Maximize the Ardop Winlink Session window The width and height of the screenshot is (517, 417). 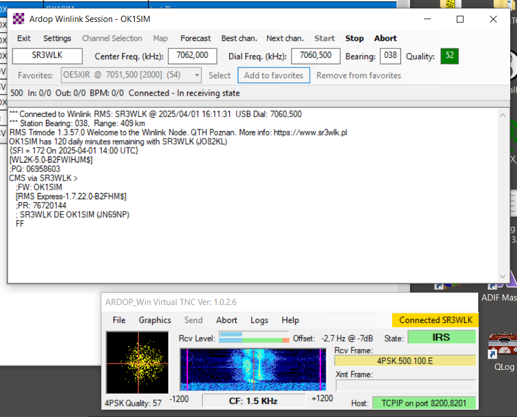(460, 19)
